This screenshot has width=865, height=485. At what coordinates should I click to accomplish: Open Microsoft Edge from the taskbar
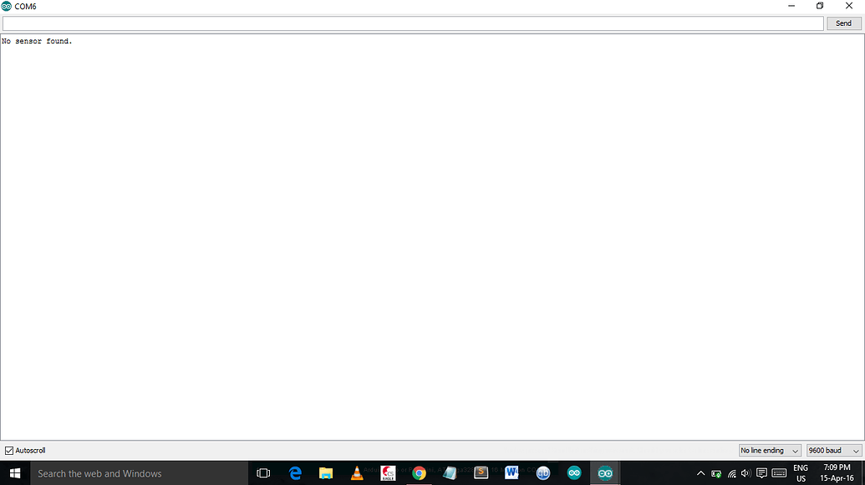pos(294,472)
